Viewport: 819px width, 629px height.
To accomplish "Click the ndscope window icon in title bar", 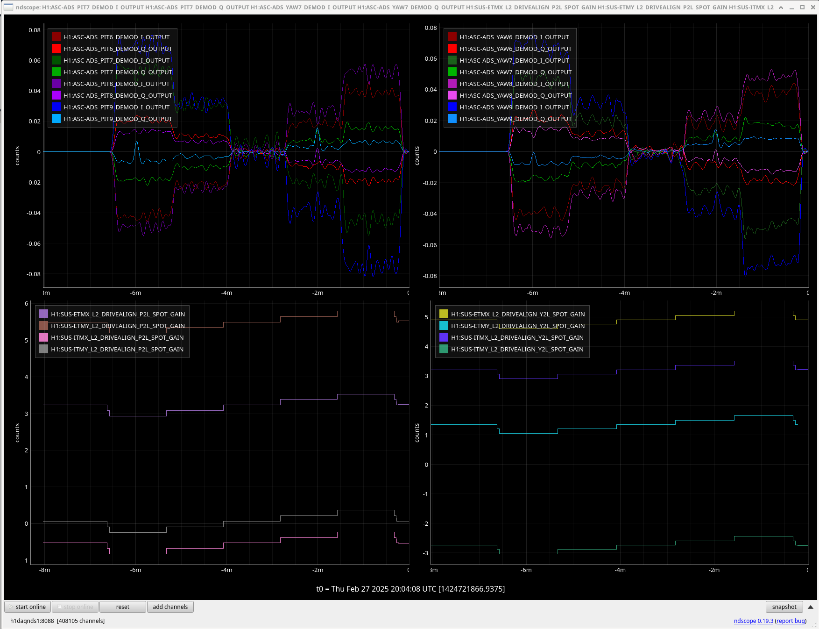I will [x=8, y=7].
